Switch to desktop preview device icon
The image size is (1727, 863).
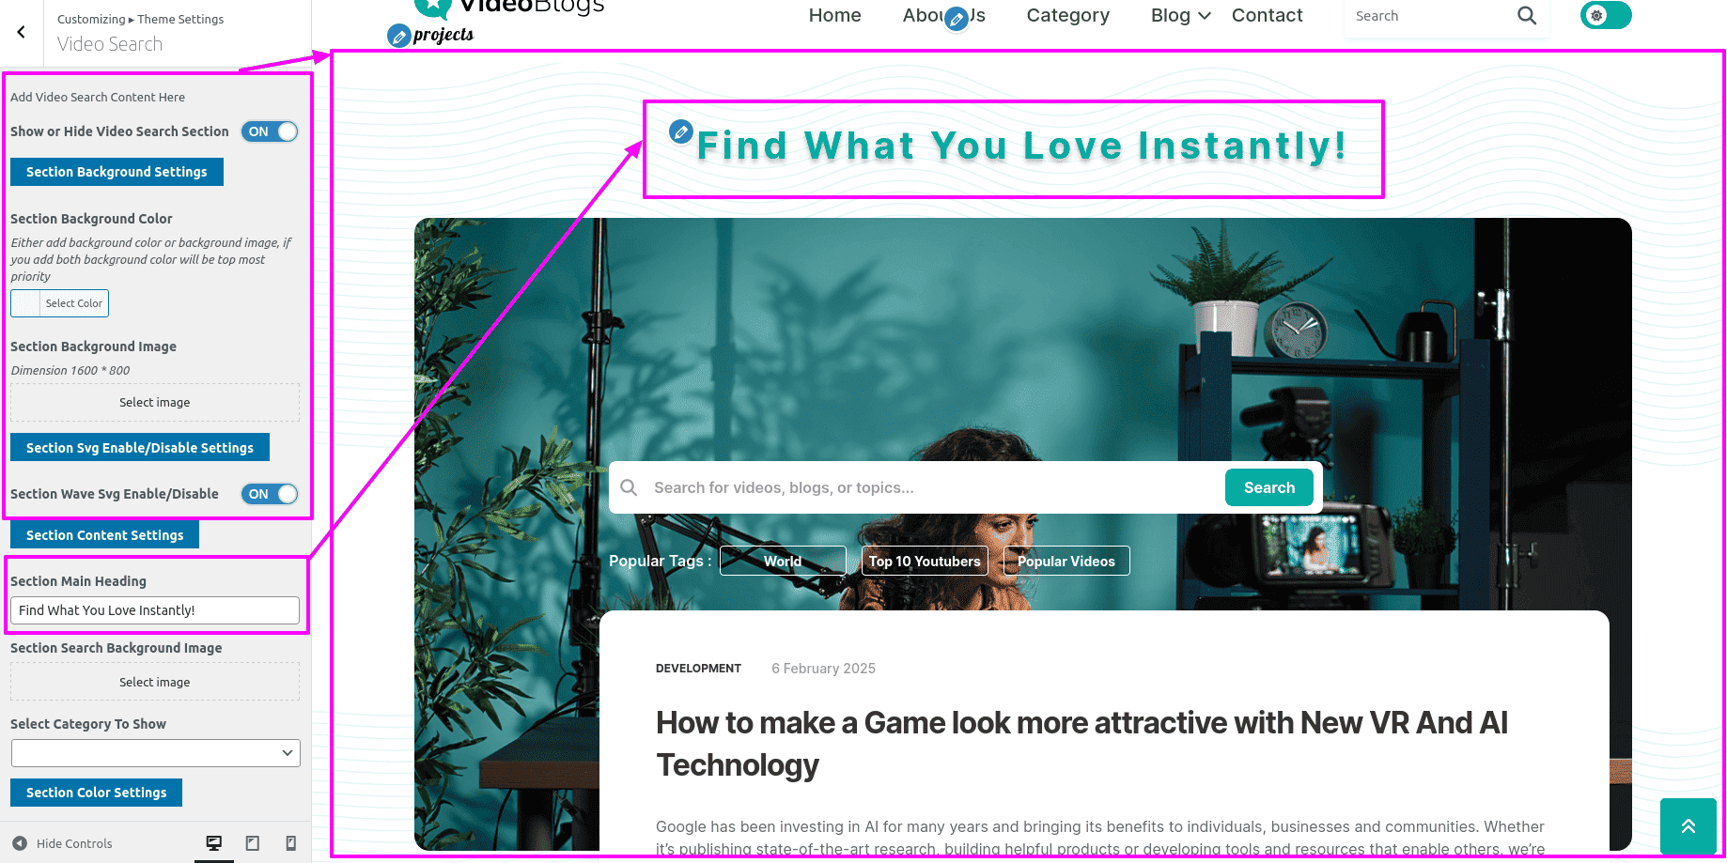[214, 843]
